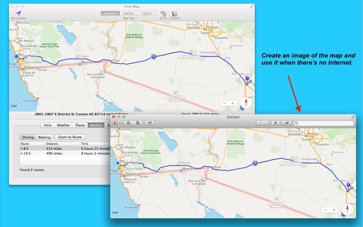Switch to the Intro tab
363x227 pixels.
coord(48,125)
